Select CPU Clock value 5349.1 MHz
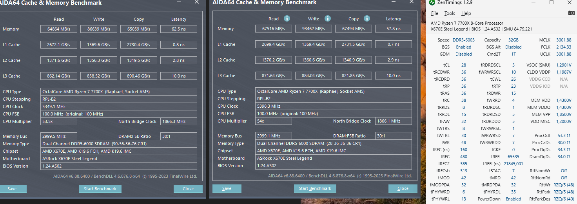577x204 pixels. tap(119, 107)
